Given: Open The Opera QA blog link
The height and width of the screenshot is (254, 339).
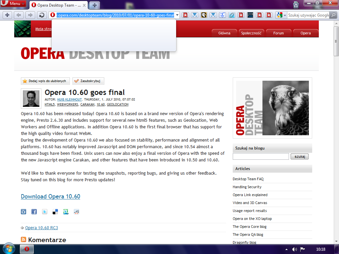Looking at the screenshot, I should pyautogui.click(x=248, y=234).
